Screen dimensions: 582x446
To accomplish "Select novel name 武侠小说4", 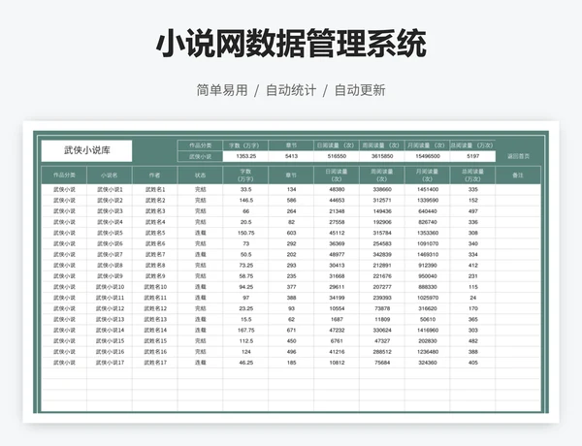I will coord(110,222).
